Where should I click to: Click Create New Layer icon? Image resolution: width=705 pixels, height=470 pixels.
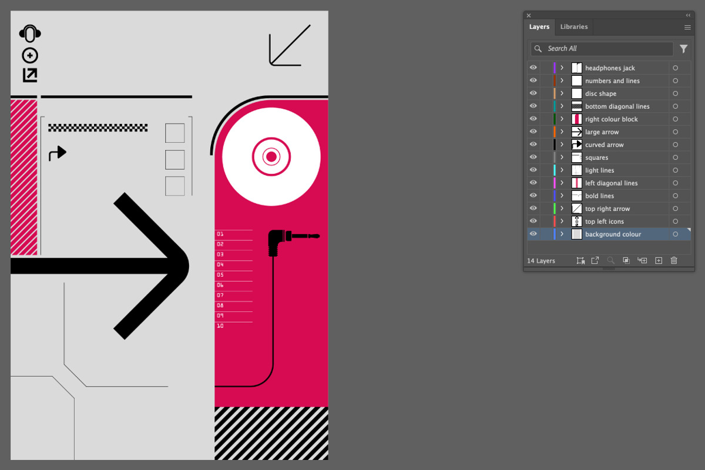[x=659, y=260]
